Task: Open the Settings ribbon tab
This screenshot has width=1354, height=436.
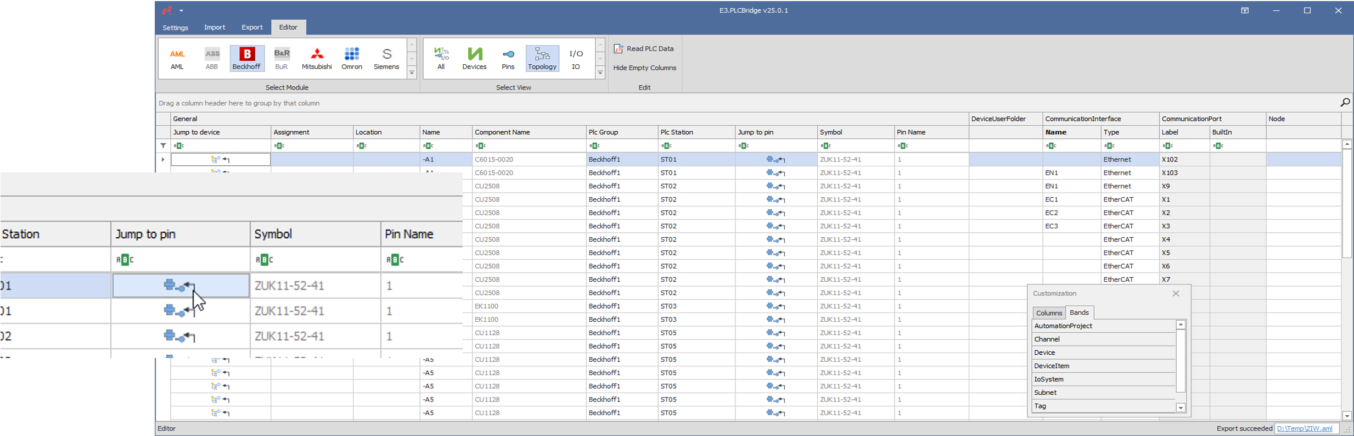Action: pyautogui.click(x=176, y=27)
